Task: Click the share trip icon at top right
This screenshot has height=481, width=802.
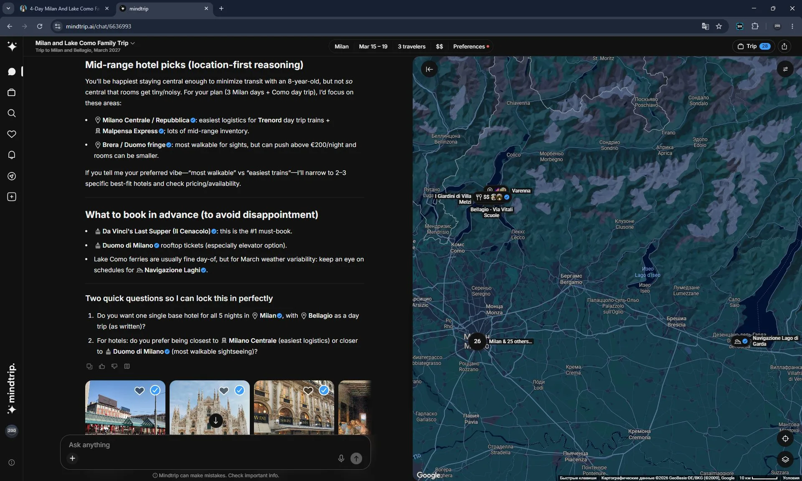Action: (784, 46)
